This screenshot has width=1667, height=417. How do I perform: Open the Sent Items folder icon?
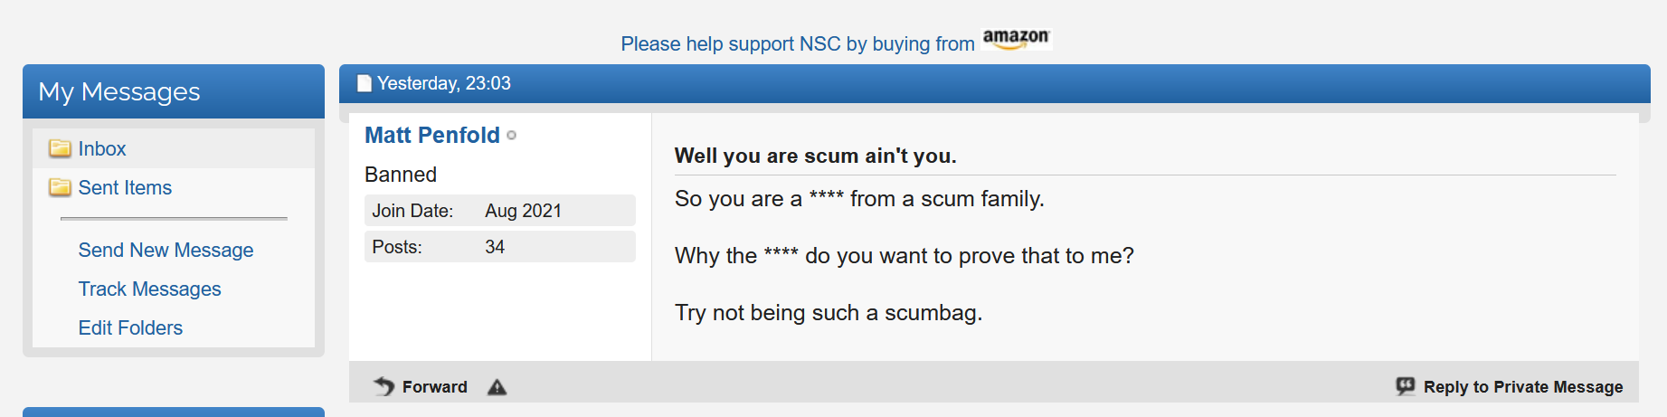pos(60,187)
